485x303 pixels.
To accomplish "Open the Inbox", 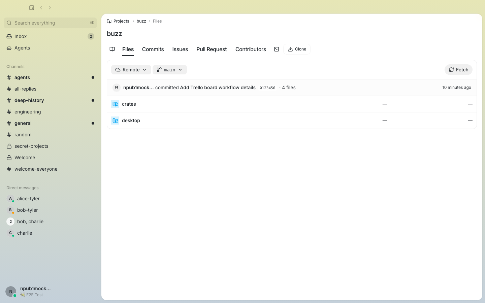I will 50,36.
